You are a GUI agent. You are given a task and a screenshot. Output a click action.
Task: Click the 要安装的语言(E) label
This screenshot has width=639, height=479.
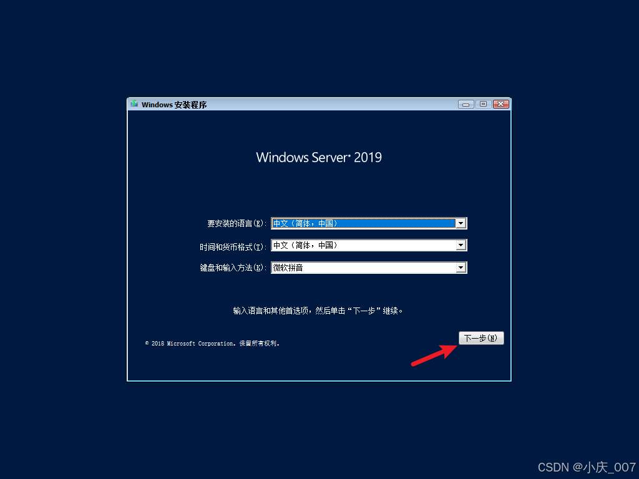tap(237, 224)
